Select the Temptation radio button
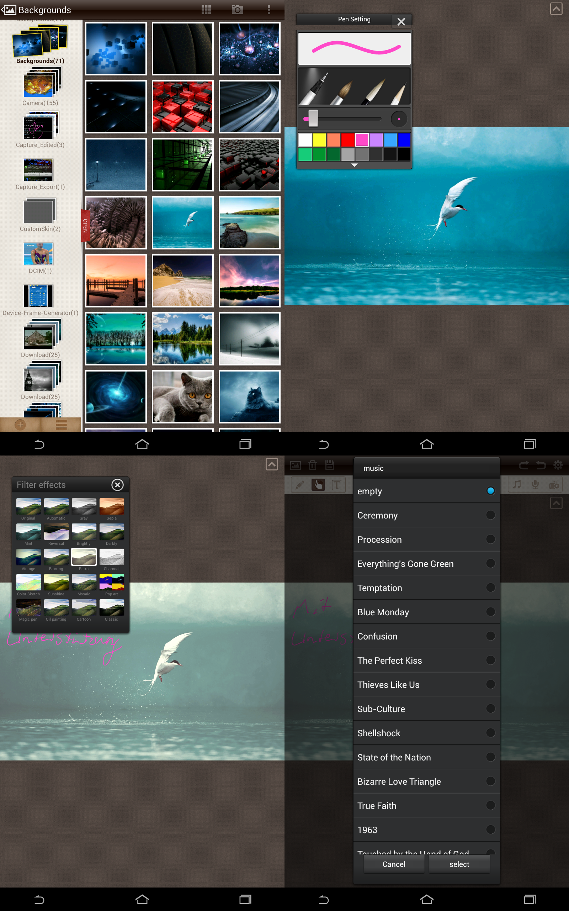The width and height of the screenshot is (569, 911). point(490,587)
